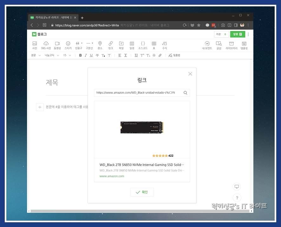Expand the 본문 paragraph style dropdown
Image resolution: width=281 pixels, height=227 pixels.
click(36, 55)
